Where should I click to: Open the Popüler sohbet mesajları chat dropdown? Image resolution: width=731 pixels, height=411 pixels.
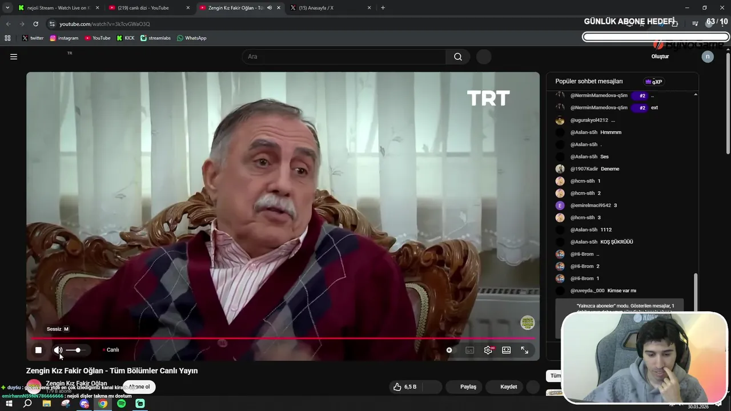[x=589, y=82]
